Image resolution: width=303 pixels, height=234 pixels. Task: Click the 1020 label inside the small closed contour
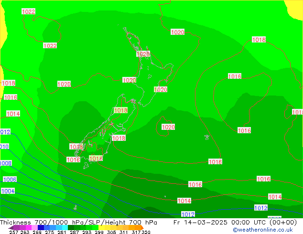(x=168, y=127)
